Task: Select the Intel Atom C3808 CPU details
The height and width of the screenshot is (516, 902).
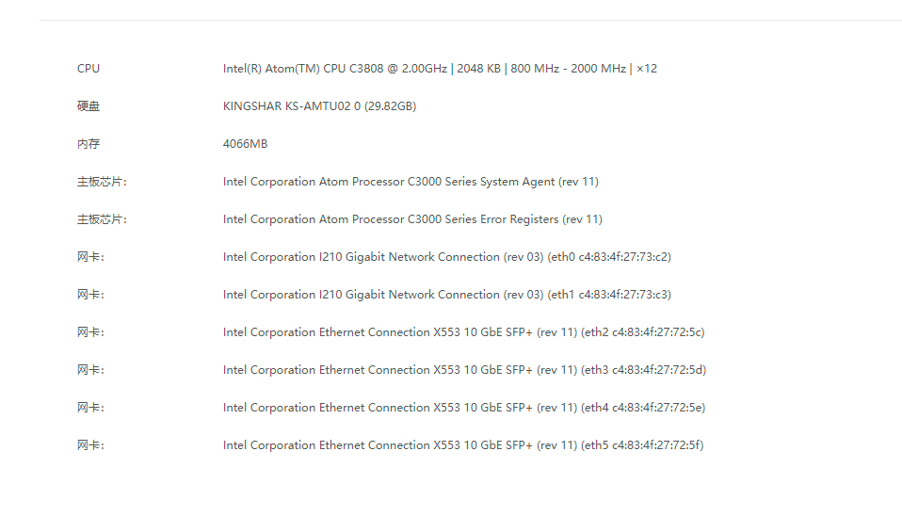Action: coord(440,69)
